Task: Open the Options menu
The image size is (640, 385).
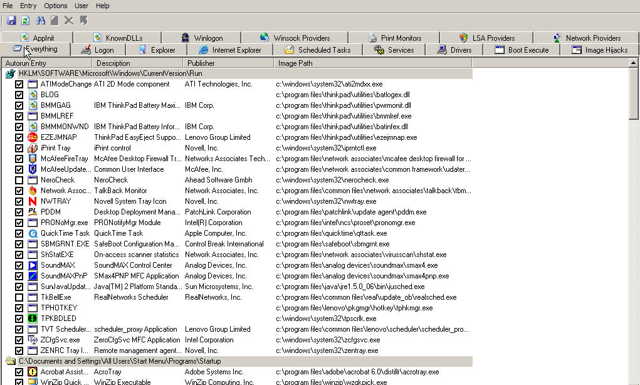Action: 56,6
